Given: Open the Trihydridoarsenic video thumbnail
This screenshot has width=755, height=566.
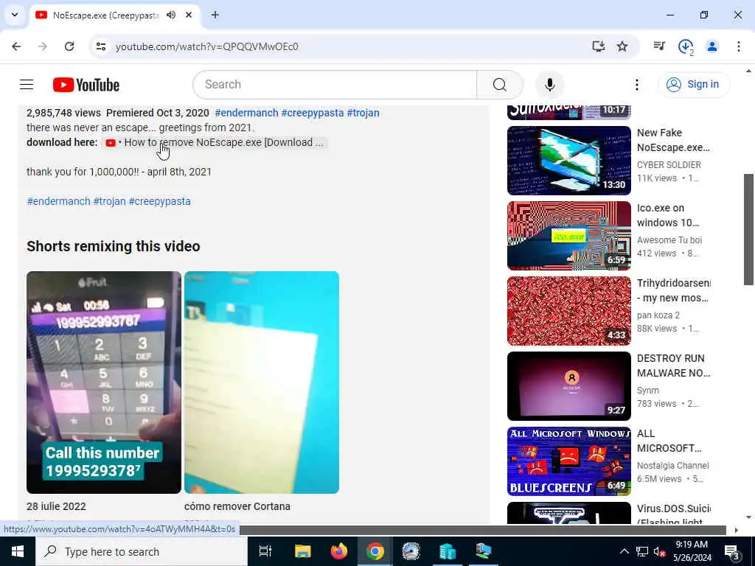Looking at the screenshot, I should click(x=568, y=311).
